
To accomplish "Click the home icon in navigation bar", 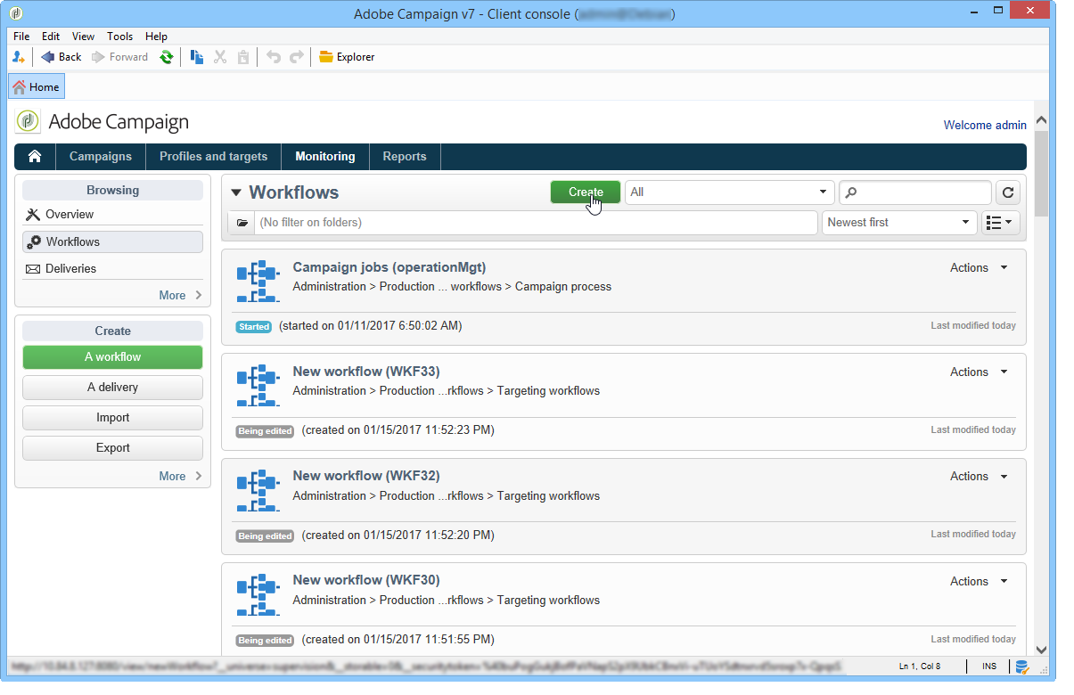I will (x=35, y=156).
